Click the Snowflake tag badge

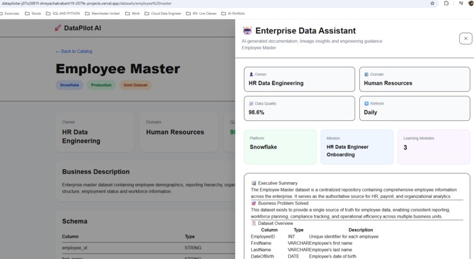point(69,85)
